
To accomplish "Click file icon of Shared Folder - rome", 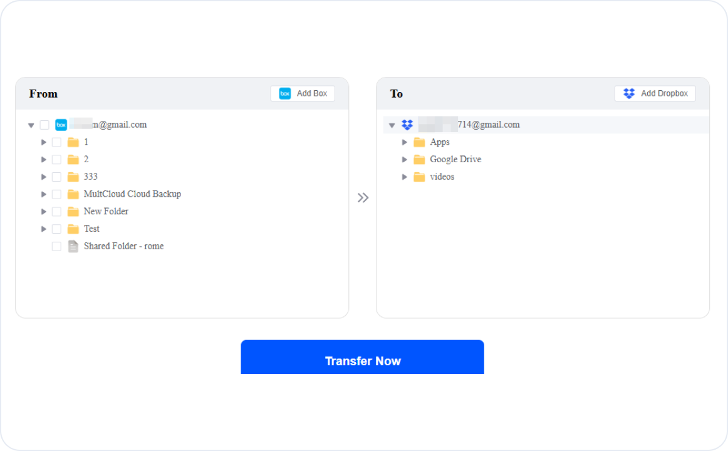I will pyautogui.click(x=73, y=246).
